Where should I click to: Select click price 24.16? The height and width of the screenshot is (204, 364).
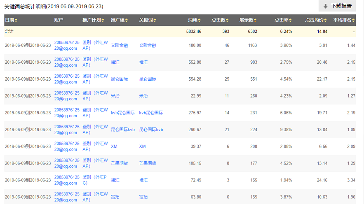click(x=322, y=180)
